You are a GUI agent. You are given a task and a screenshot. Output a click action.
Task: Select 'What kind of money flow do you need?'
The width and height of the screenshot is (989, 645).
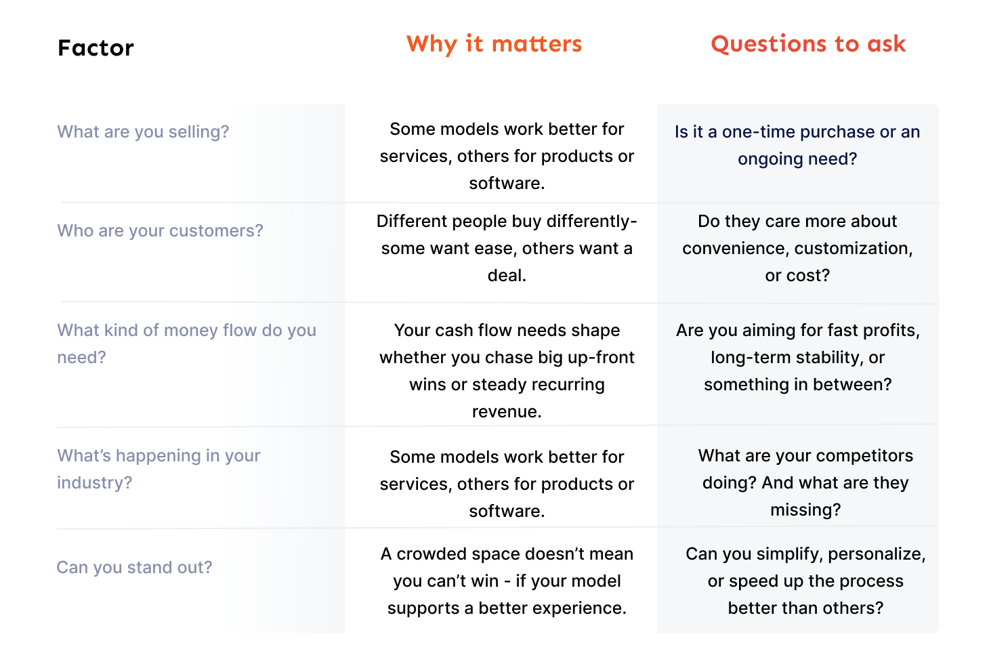pos(186,344)
